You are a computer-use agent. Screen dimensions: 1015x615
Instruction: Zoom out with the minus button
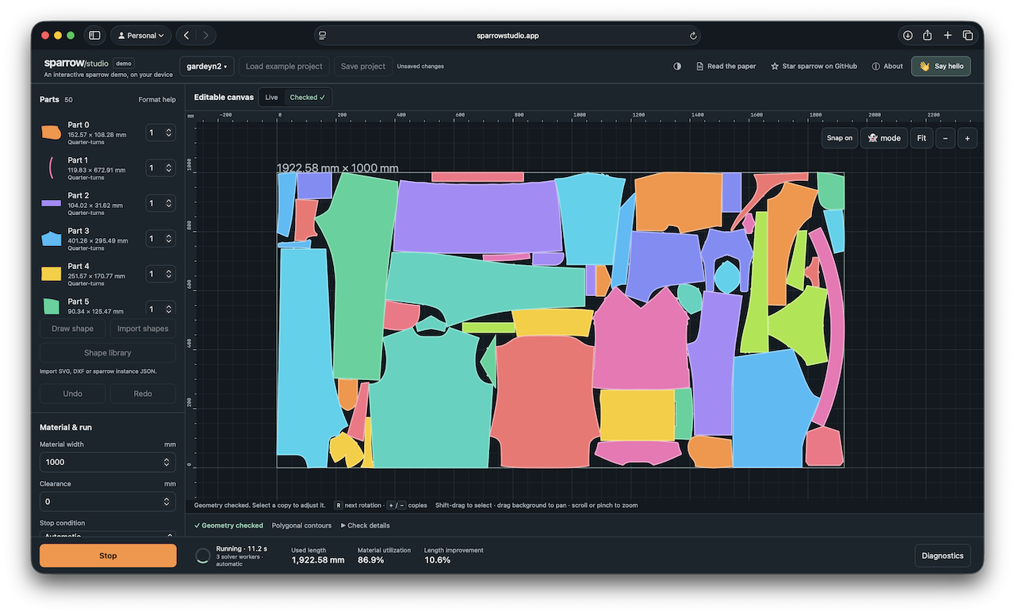coord(945,138)
